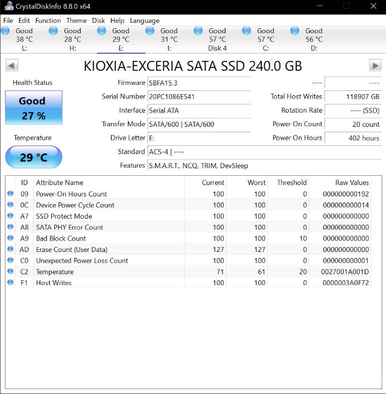The width and height of the screenshot is (386, 394).
Task: Open the File menu
Action: coord(8,21)
